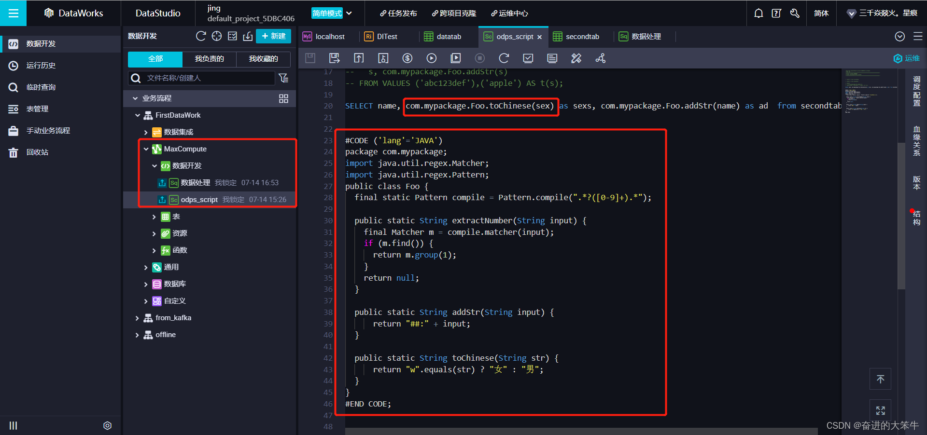Open the wrench settings icon in header
Image resolution: width=927 pixels, height=435 pixels.
pyautogui.click(x=795, y=13)
